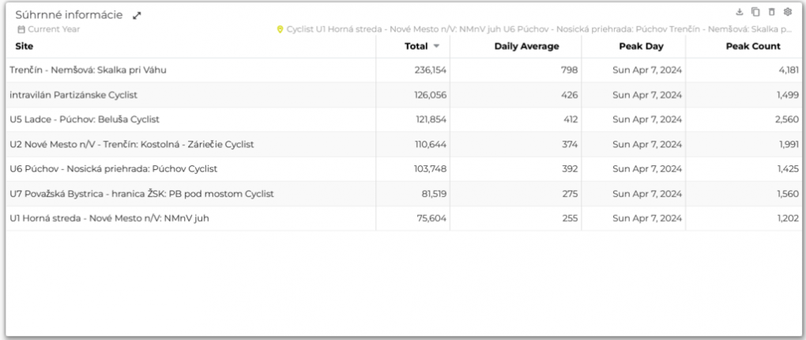
Task: Delete the widget with trash icon
Action: 771,12
